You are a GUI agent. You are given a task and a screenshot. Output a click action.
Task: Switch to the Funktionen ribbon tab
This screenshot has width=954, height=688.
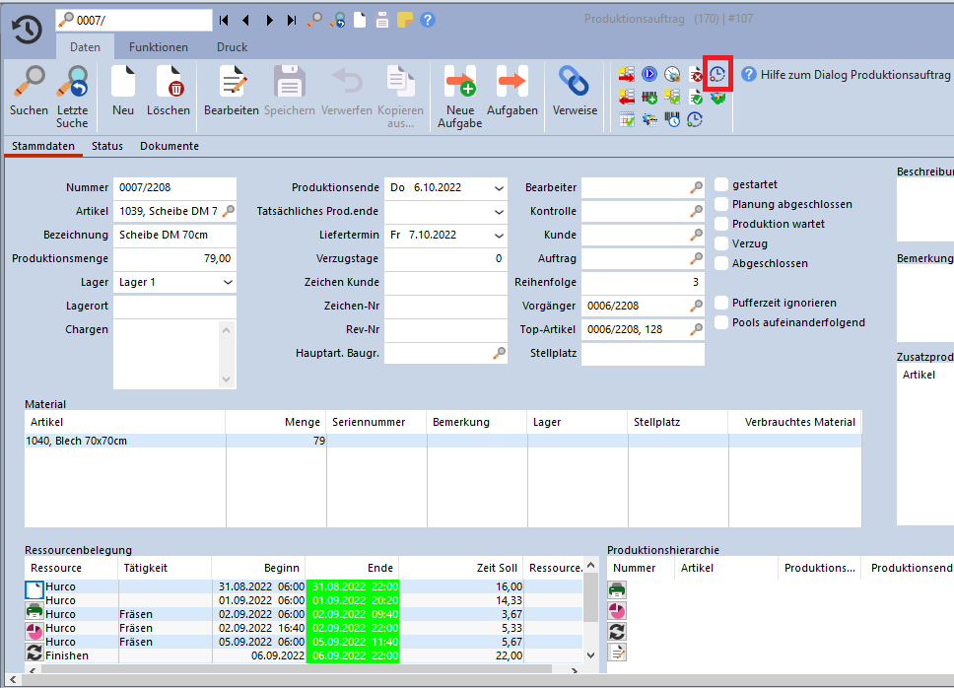159,46
